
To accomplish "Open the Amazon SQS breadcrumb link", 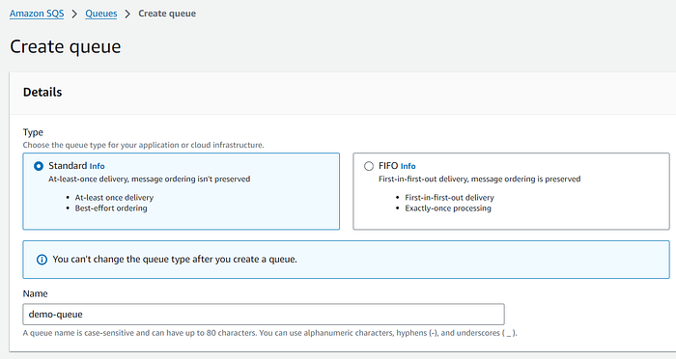I will click(37, 14).
